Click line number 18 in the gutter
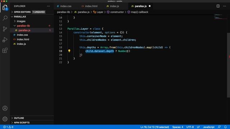The width and height of the screenshot is (230, 129). coord(60,47)
